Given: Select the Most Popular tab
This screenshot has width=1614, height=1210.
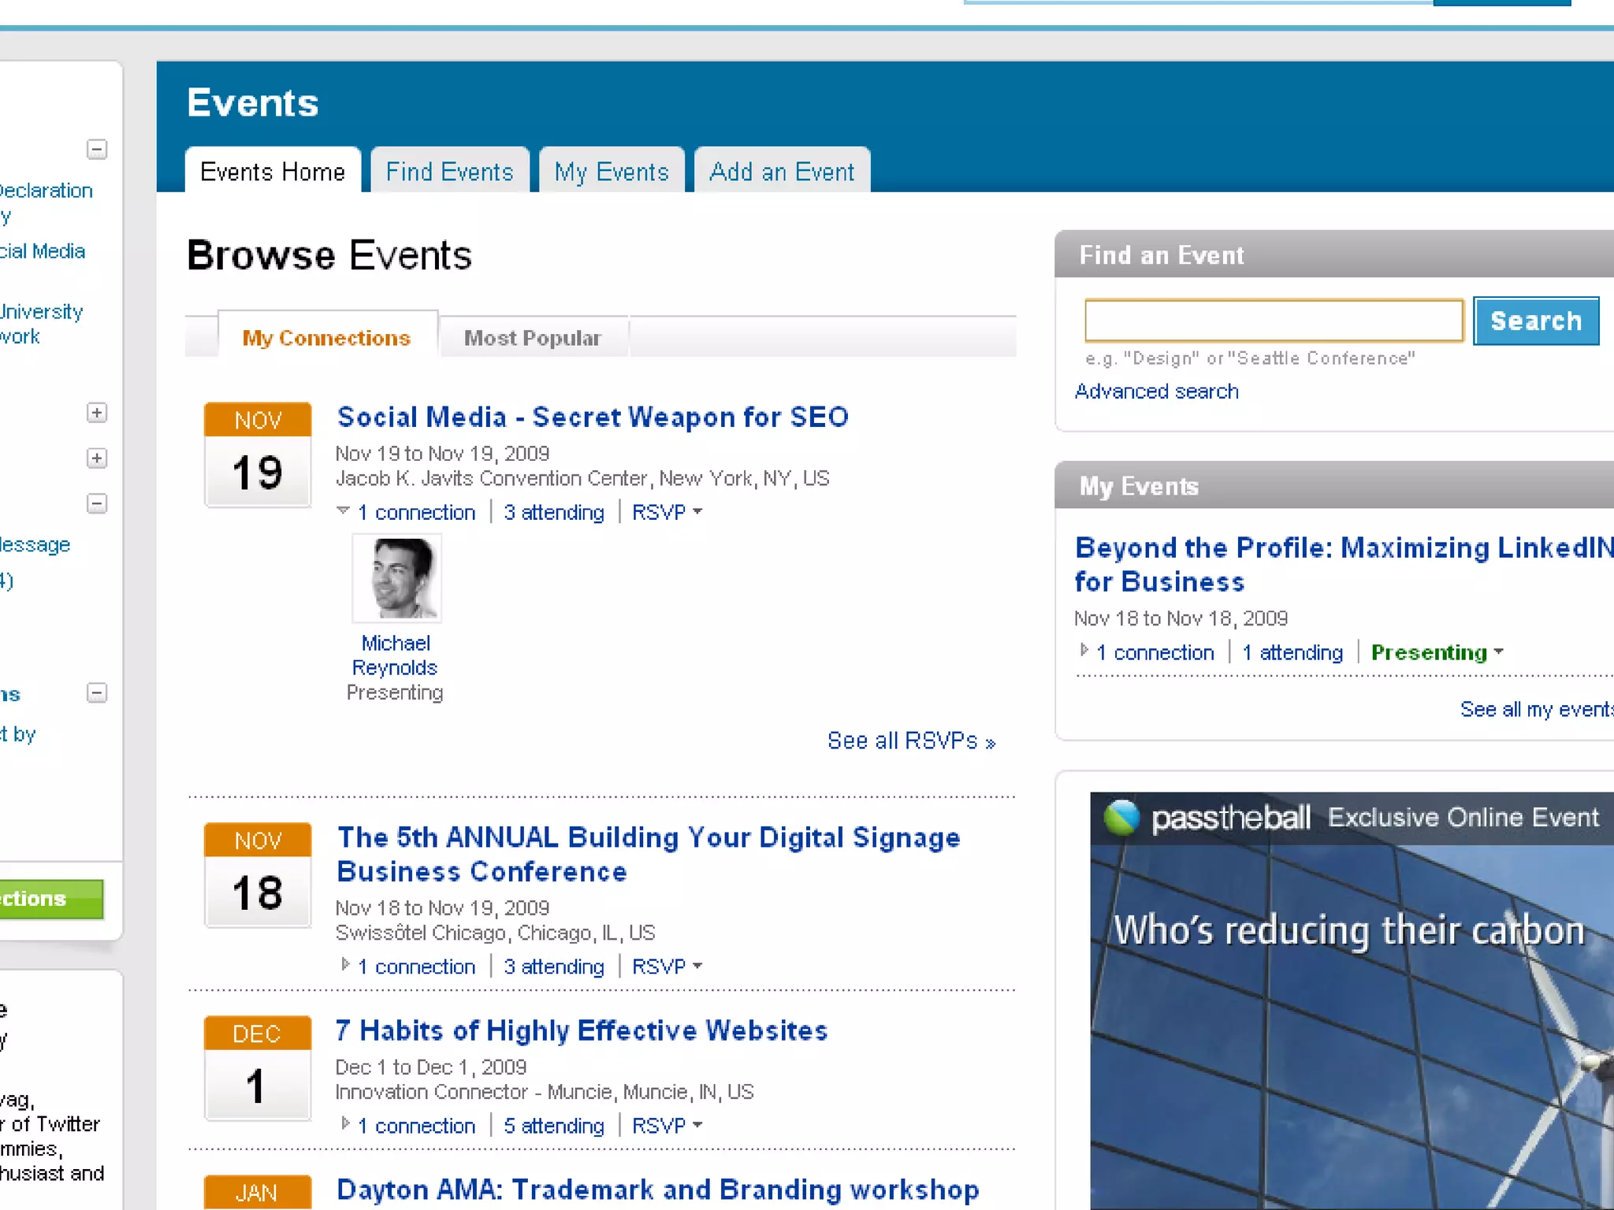Looking at the screenshot, I should (x=533, y=338).
